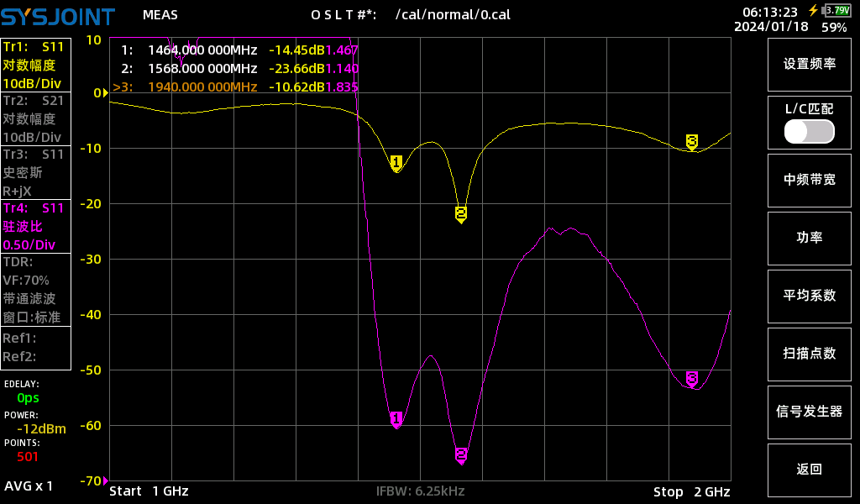Click the POWER -12dBm value

pyautogui.click(x=42, y=429)
